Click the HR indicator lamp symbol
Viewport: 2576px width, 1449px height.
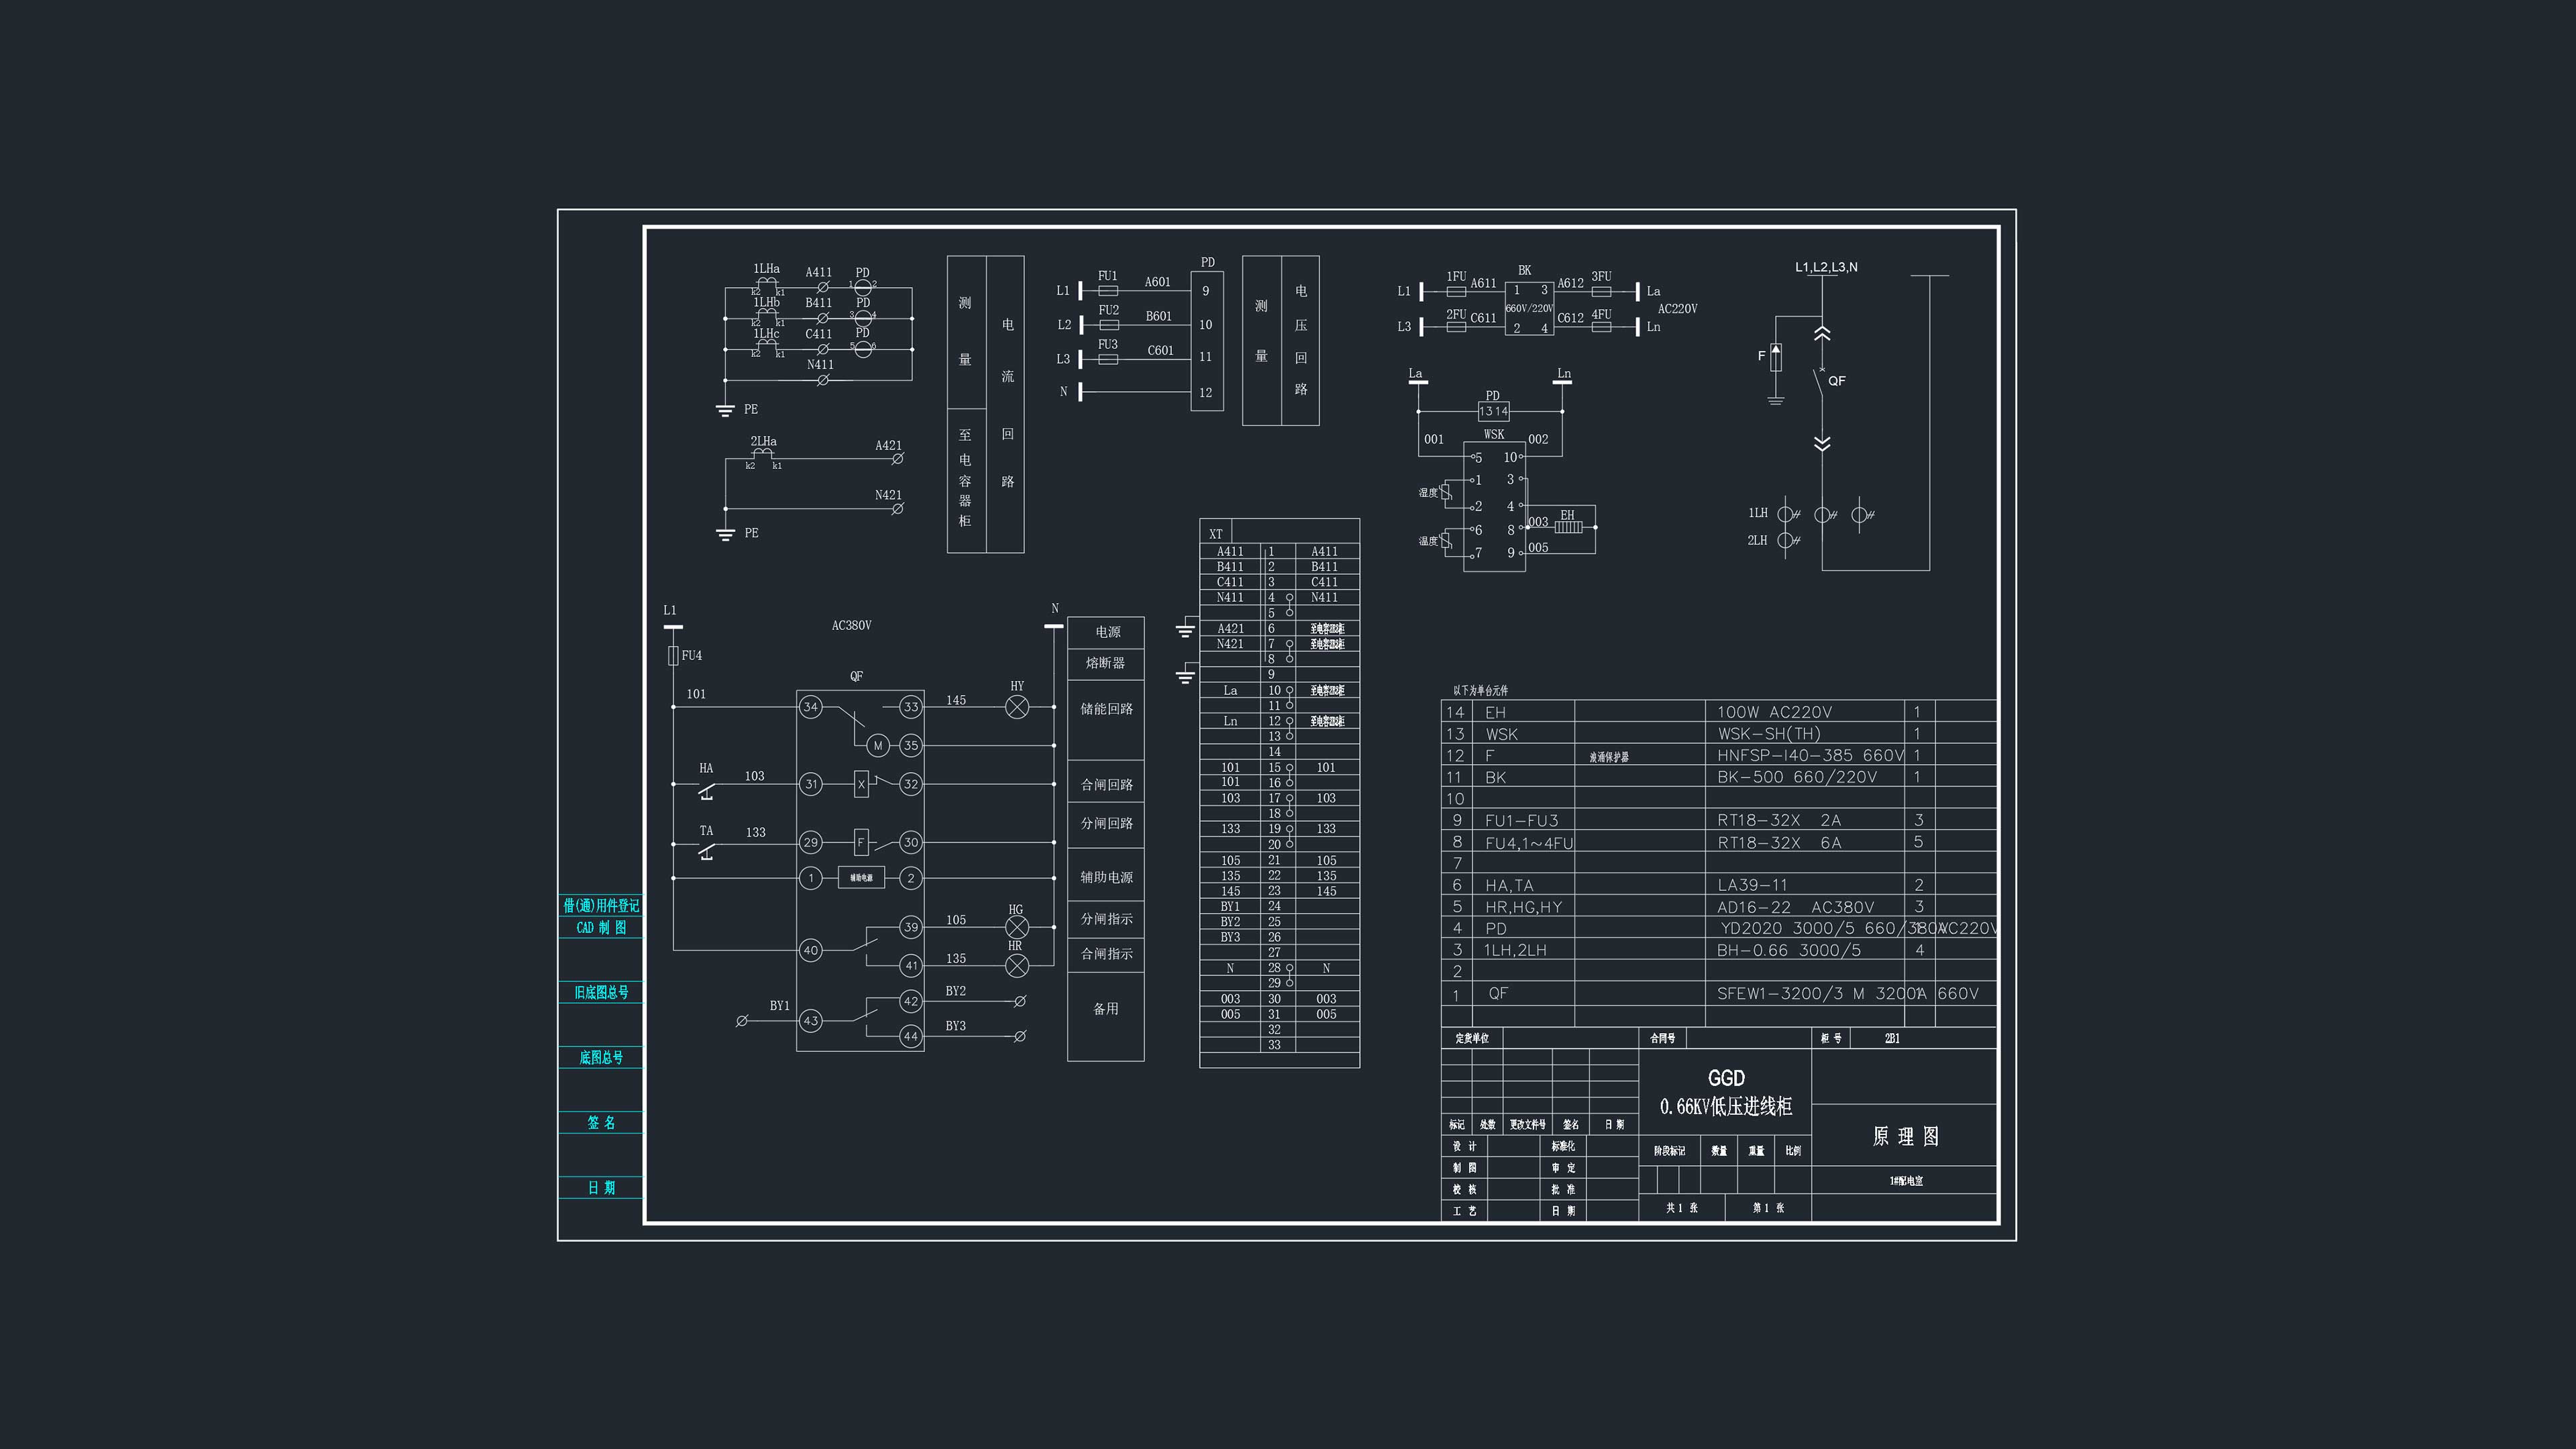(1016, 965)
